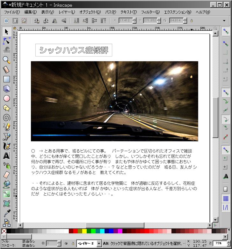Open the オブジェクト(O) menu

[90, 12]
